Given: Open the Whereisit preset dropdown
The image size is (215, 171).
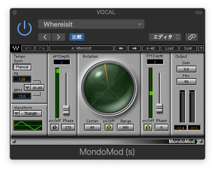Looking at the screenshot, I should pos(91,24).
